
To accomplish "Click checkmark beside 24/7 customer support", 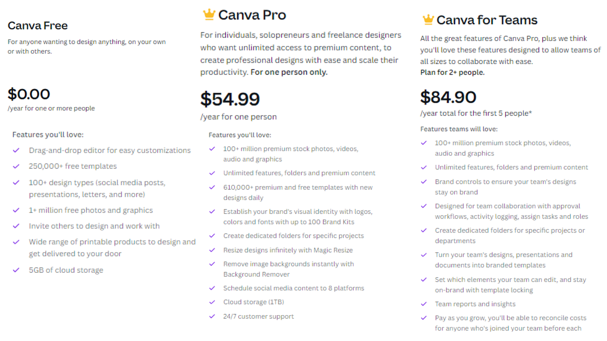I will tap(212, 316).
